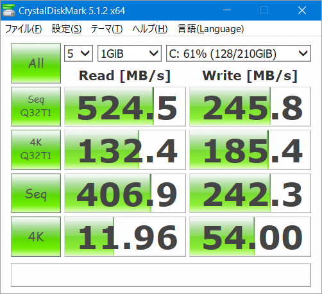
Task: Click the empty comment field at bottom
Action: [x=161, y=275]
